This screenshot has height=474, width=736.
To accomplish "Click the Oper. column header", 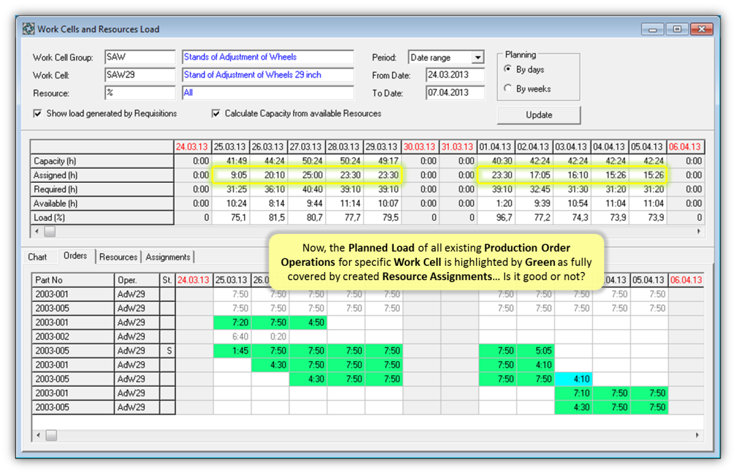I will [x=137, y=280].
